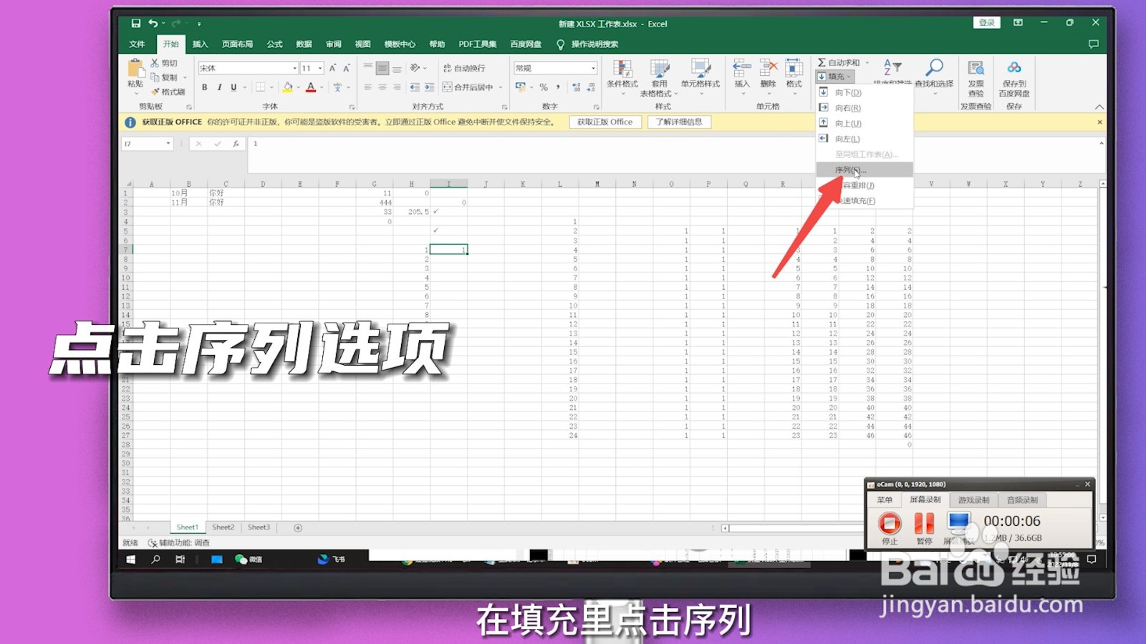
Task: Click the Get Genuine Office (获取正版 Office) button
Action: pyautogui.click(x=605, y=122)
